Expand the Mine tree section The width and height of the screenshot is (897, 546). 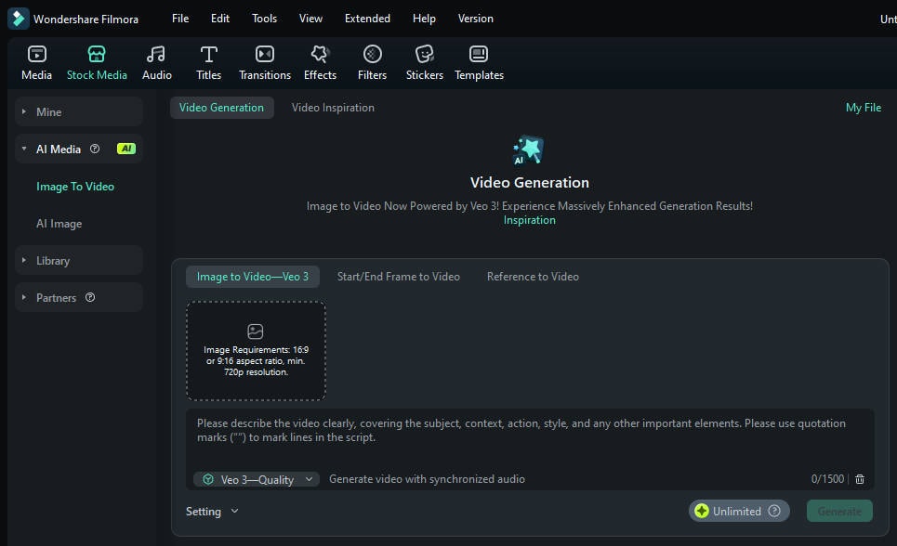point(23,112)
